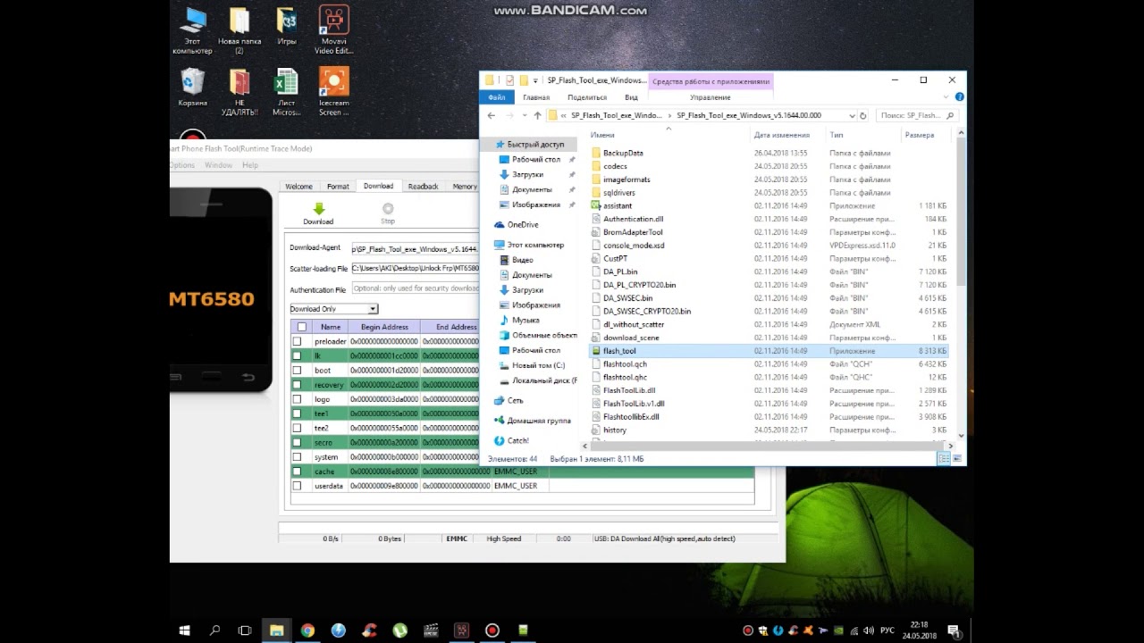1144x643 pixels.
Task: Refresh the Explorer address bar
Action: [862, 115]
